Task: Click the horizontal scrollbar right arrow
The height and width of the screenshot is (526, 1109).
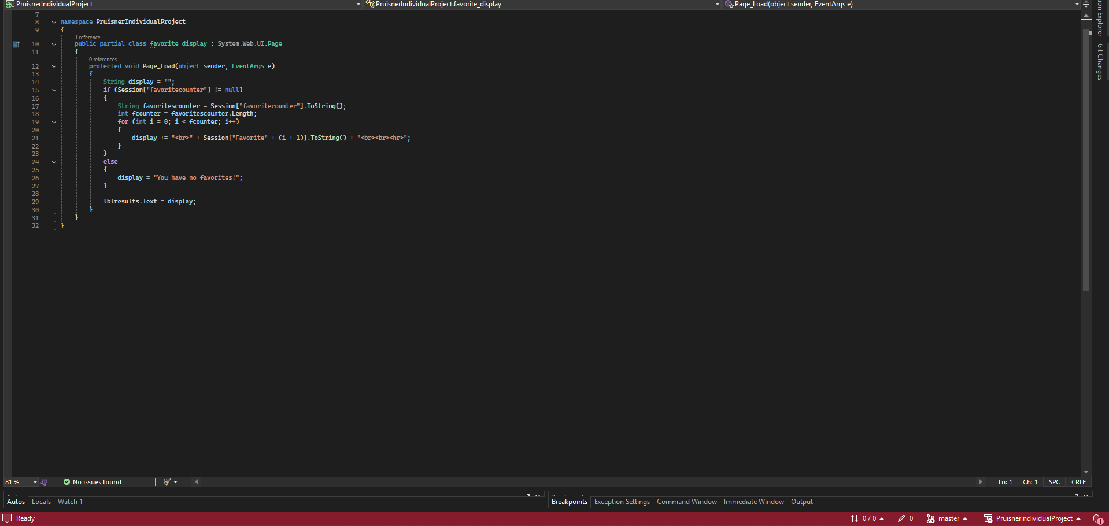Action: click(x=981, y=482)
